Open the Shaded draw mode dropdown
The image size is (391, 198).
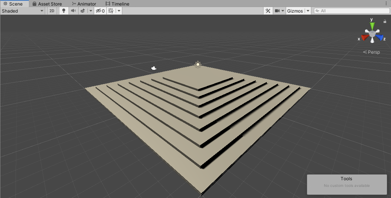[x=23, y=11]
